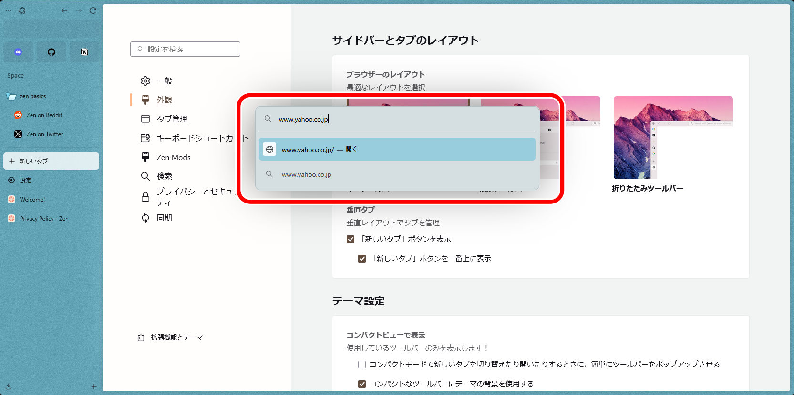This screenshot has height=395, width=794.
Task: Click the ブラウザーのレイアウト heading
Action: click(x=386, y=74)
